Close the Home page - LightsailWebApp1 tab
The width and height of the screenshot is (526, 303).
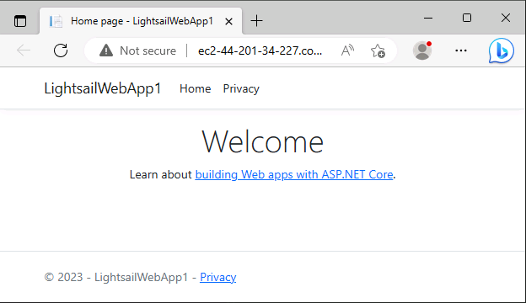(228, 21)
